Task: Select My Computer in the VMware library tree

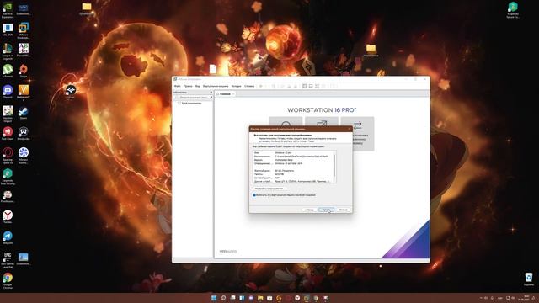Action: click(x=192, y=103)
